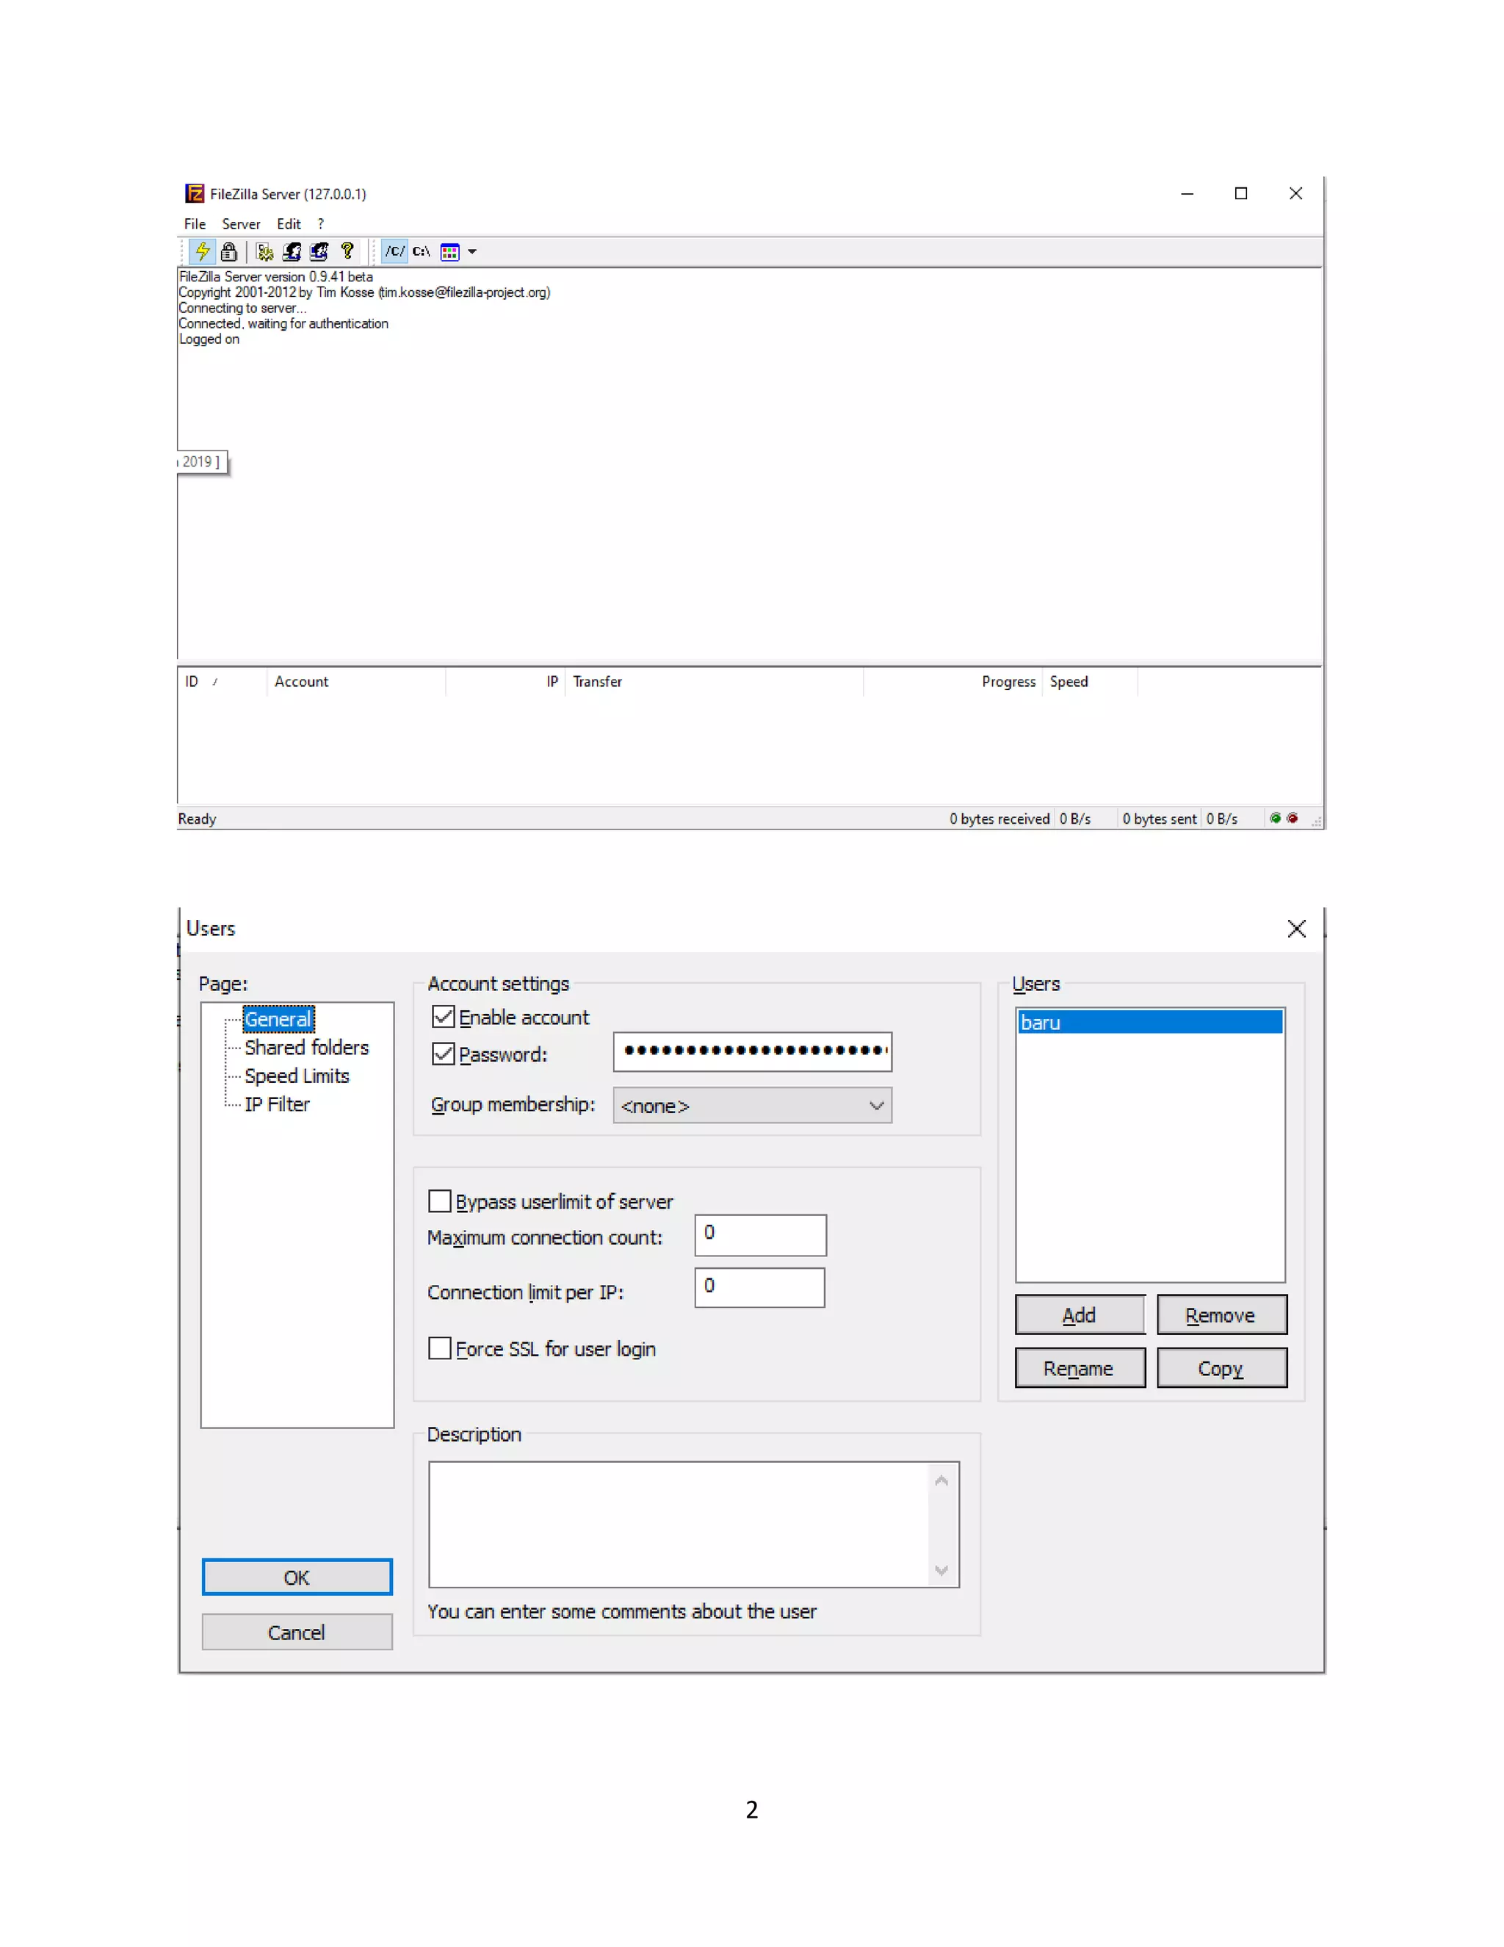Open server settings gear icon
Image resolution: width=1504 pixels, height=1947 pixels.
click(x=264, y=251)
